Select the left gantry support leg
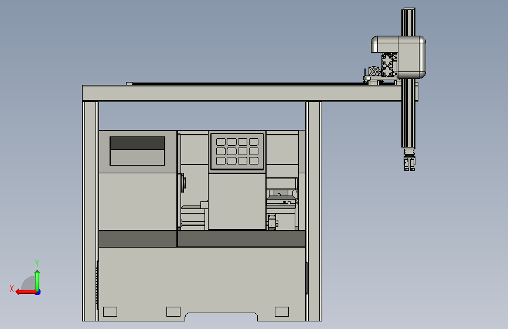This screenshot has width=508, height=329. point(90,211)
